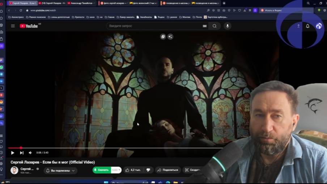Play the video
Viewport: 327px width, 184px height.
click(x=13, y=153)
